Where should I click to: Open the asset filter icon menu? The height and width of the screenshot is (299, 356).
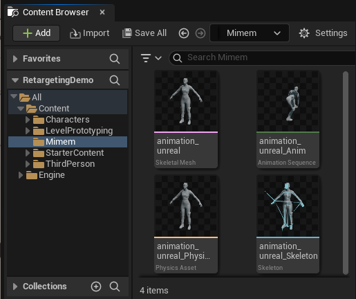[x=146, y=58]
